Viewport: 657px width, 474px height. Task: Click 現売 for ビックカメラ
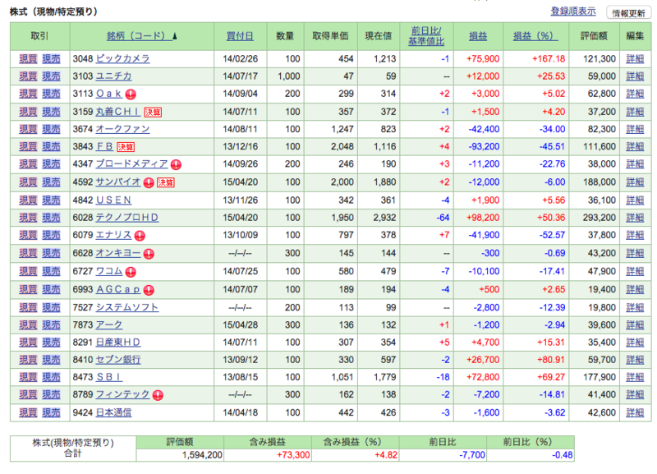point(51,58)
